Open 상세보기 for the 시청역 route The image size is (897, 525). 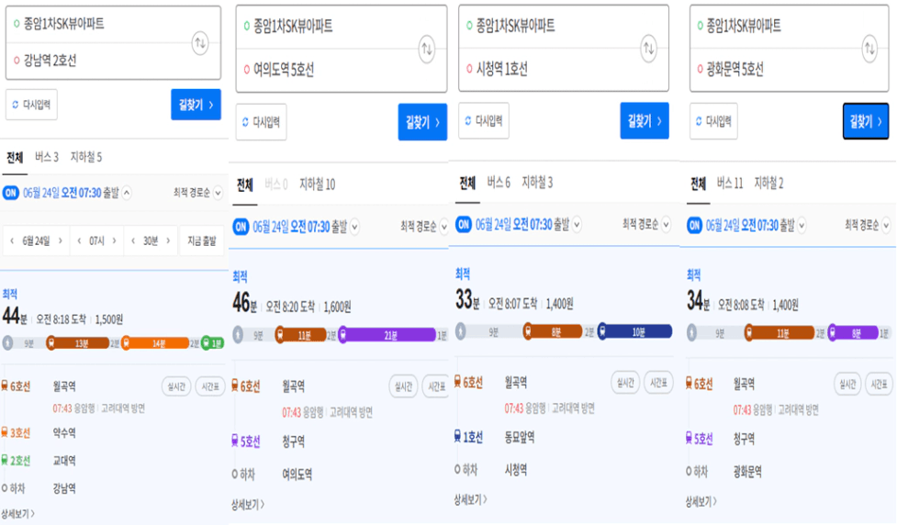click(x=470, y=500)
